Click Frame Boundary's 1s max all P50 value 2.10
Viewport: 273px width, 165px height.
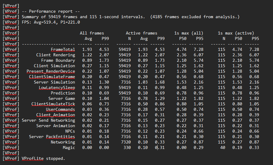coord(182,60)
